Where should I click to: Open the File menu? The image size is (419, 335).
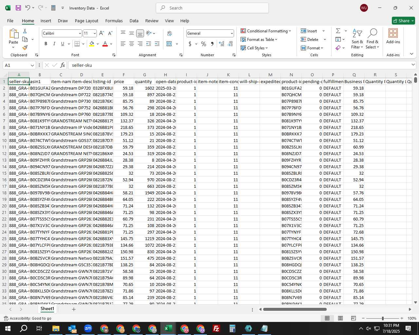pos(10,21)
